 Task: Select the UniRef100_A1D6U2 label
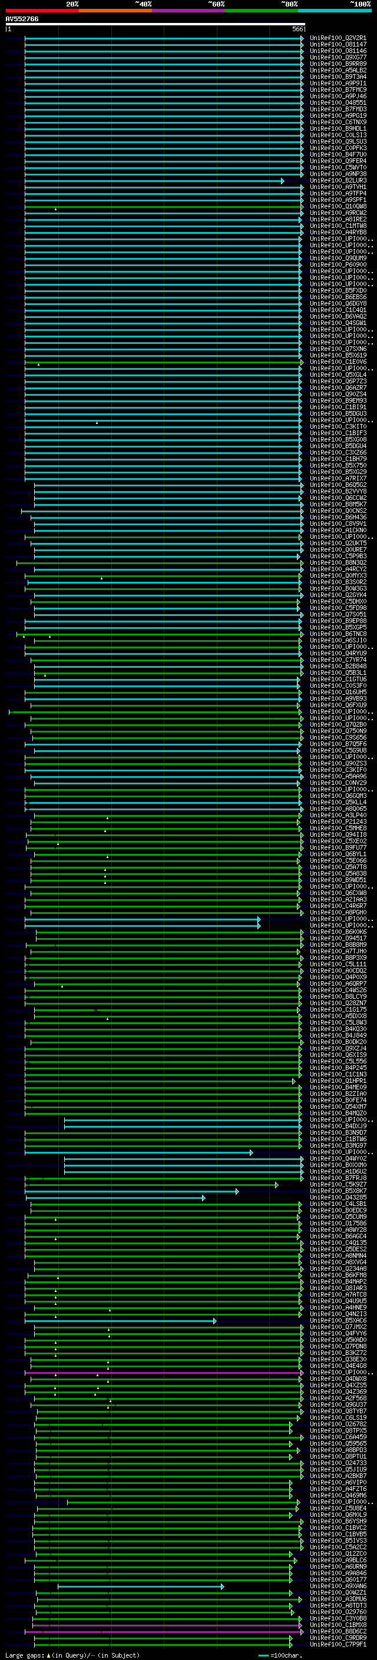338,1171
